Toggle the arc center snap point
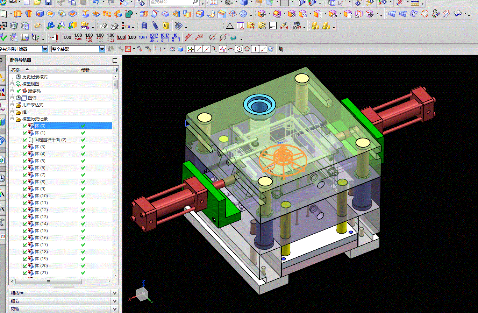 tap(239, 49)
